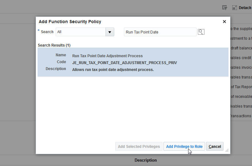Click the Cancel button
Viewport: 252px width, 166px height.
coord(215,146)
